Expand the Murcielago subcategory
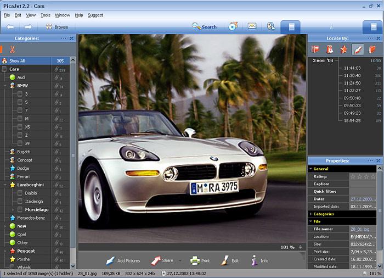384x278 pixels. tap(13, 209)
